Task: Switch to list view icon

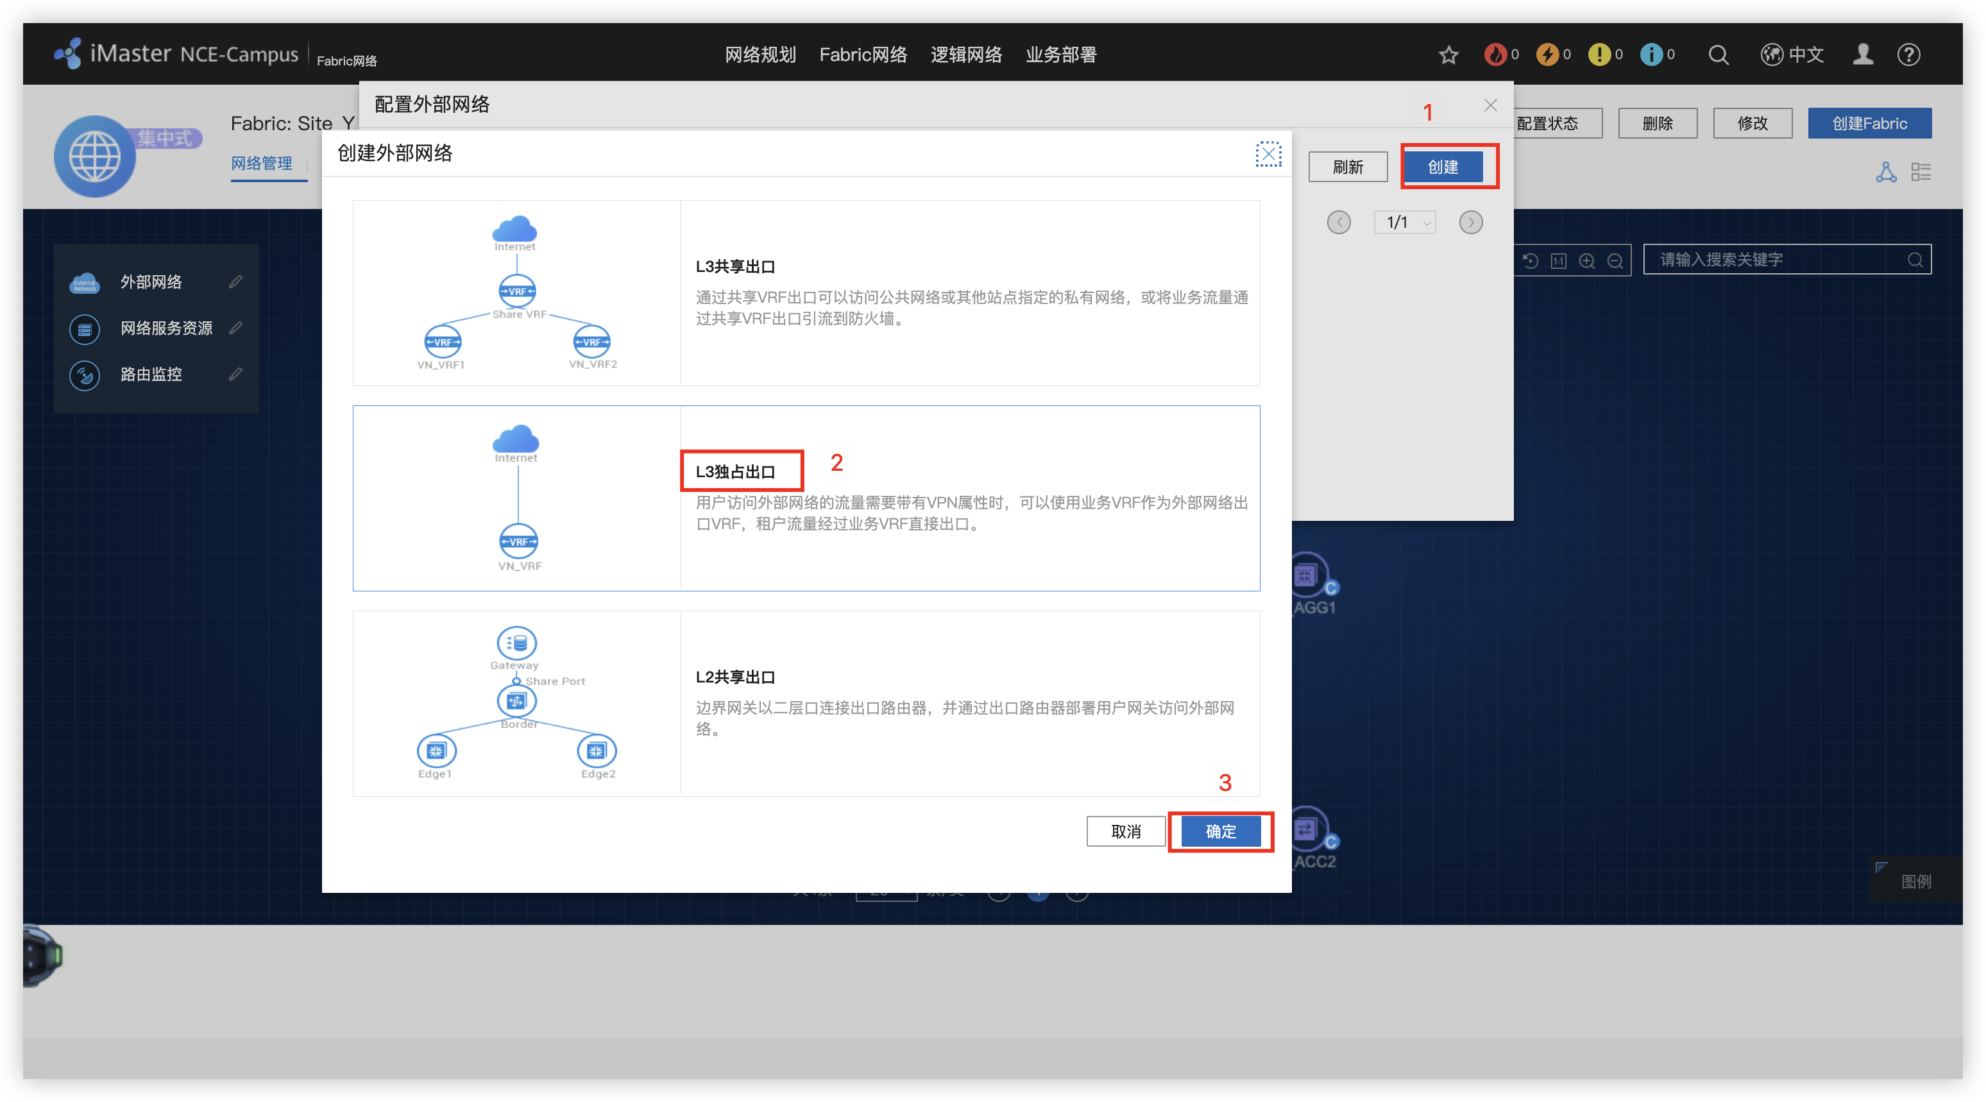Action: coord(1921,172)
